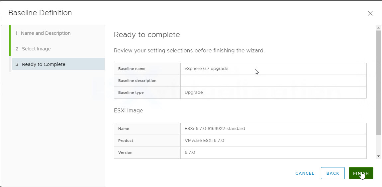Open step 2 Select Image
This screenshot has height=187, width=382.
tap(33, 49)
